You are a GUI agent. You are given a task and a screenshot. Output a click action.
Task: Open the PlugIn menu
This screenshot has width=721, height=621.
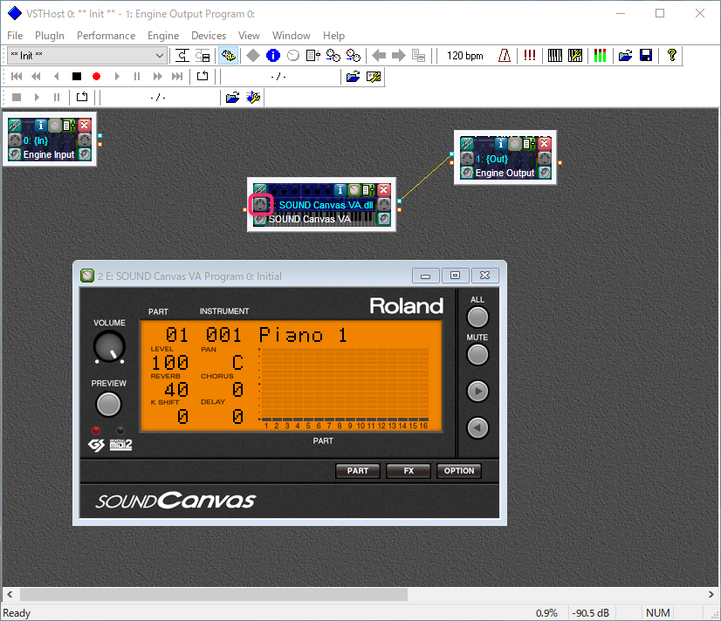50,36
